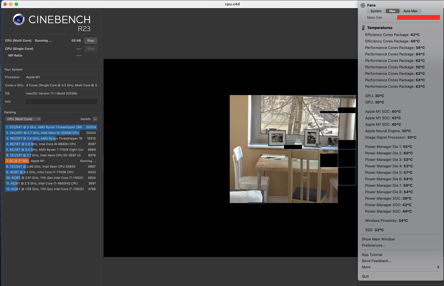444x286 pixels.
Task: Click Apple Neural Engine 30°C reading
Action: click(x=388, y=131)
